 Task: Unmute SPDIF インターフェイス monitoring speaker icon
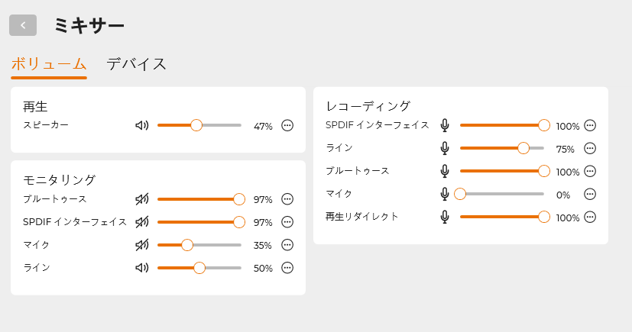tap(141, 222)
